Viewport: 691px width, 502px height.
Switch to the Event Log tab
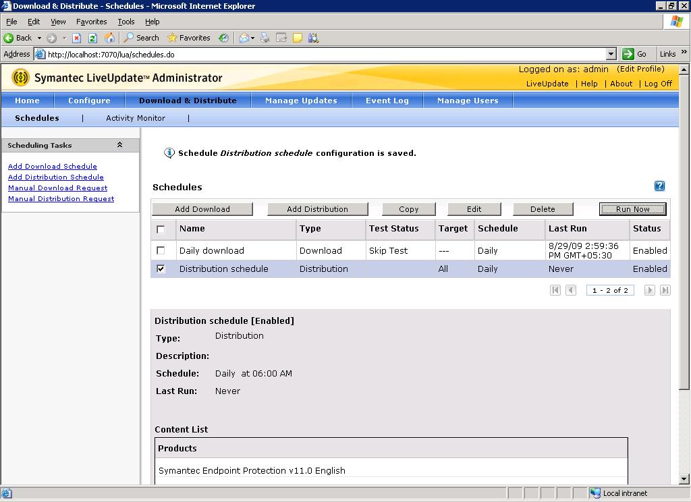point(387,101)
